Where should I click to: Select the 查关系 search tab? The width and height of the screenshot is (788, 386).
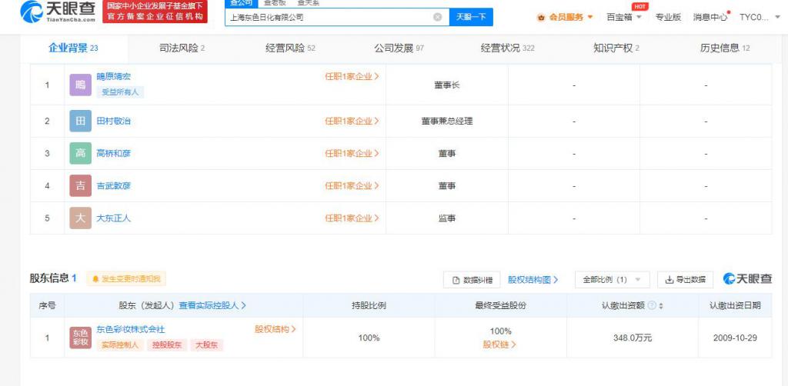[x=308, y=3]
